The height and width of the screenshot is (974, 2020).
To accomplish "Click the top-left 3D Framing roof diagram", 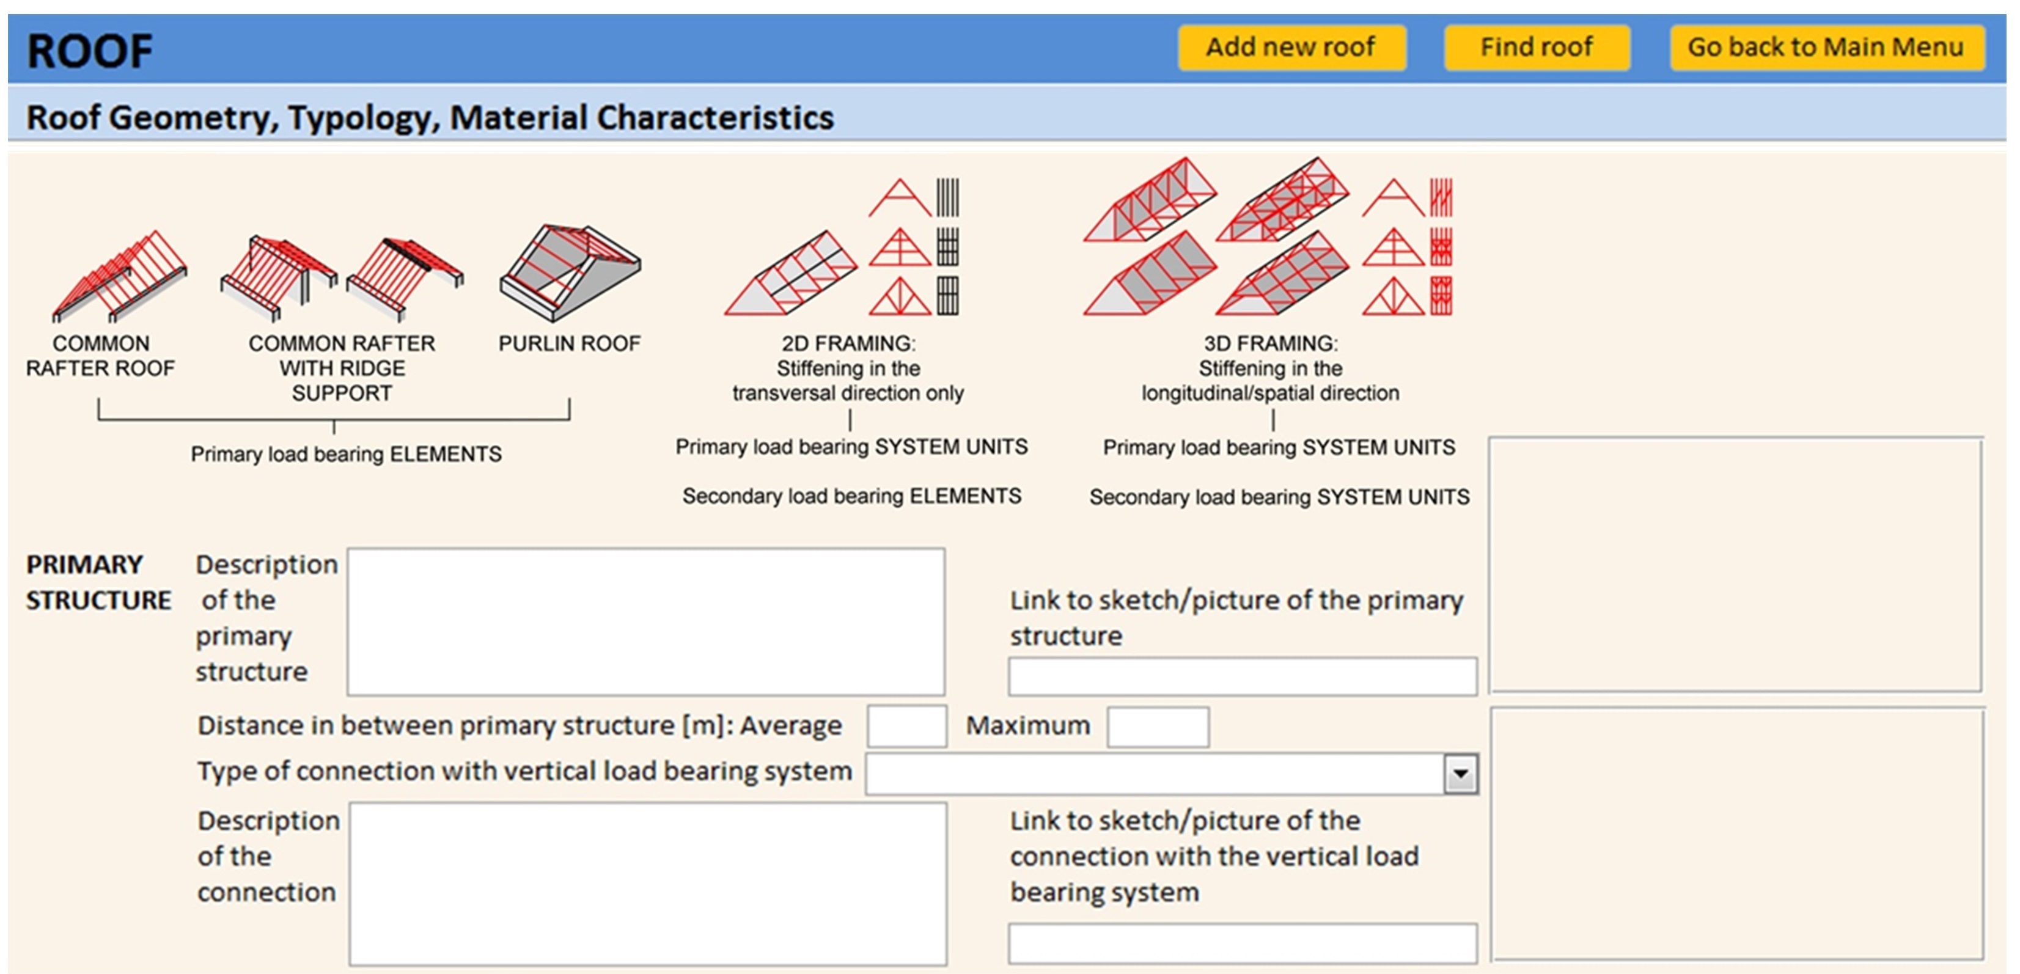I will tap(1150, 199).
